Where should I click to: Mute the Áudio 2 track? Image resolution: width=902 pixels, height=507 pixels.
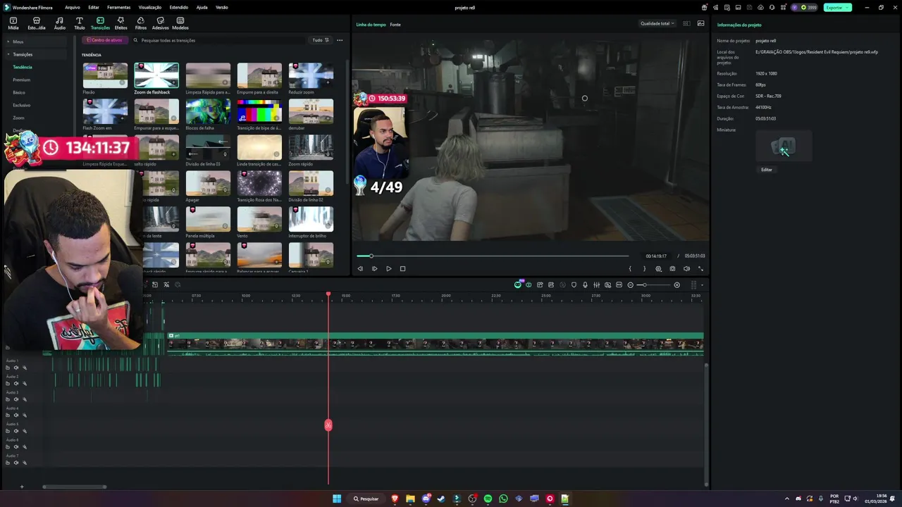[16, 384]
